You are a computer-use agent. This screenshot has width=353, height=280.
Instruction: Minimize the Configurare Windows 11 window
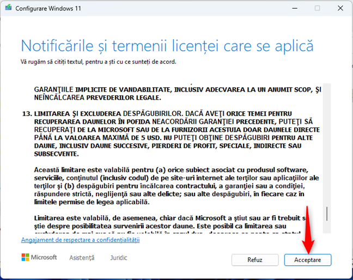(295, 8)
